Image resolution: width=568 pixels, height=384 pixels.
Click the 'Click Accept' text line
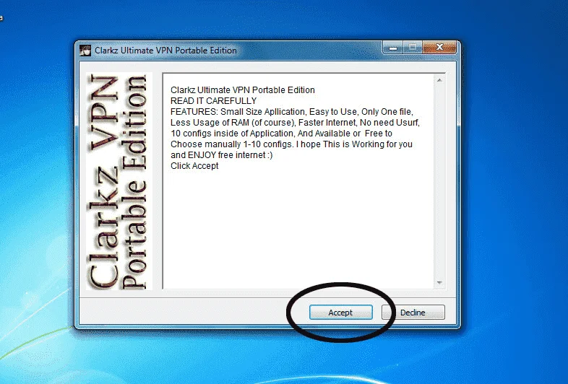[x=194, y=166]
